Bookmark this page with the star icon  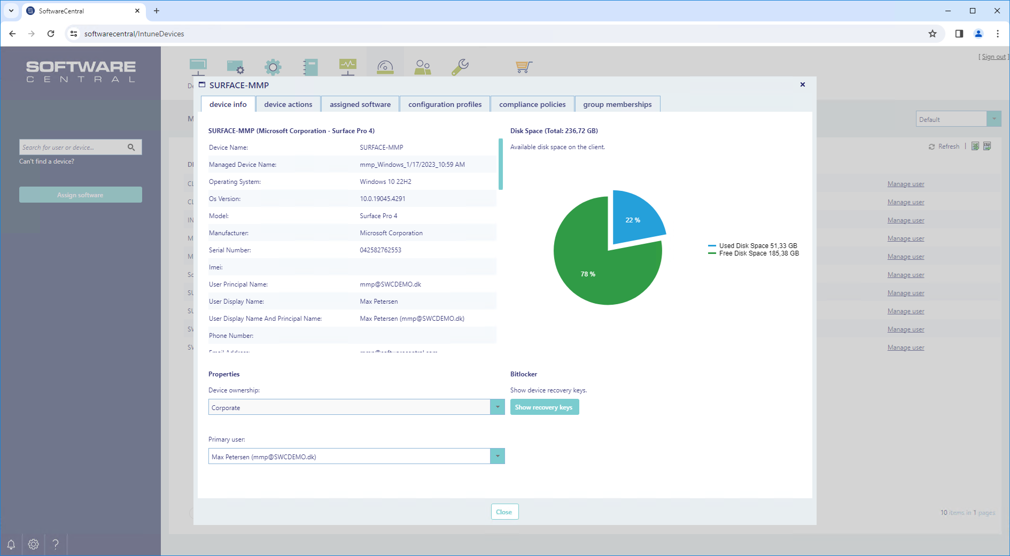click(933, 34)
